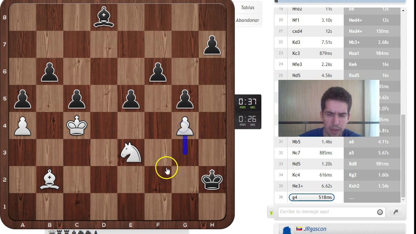Click the scroll-down arrow of move list

coord(403,200)
